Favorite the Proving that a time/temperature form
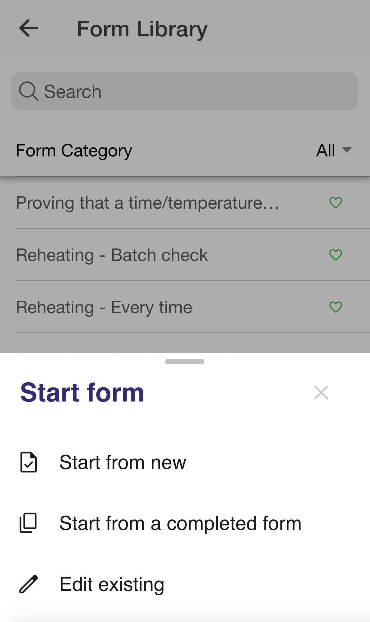The height and width of the screenshot is (622, 370). [335, 203]
